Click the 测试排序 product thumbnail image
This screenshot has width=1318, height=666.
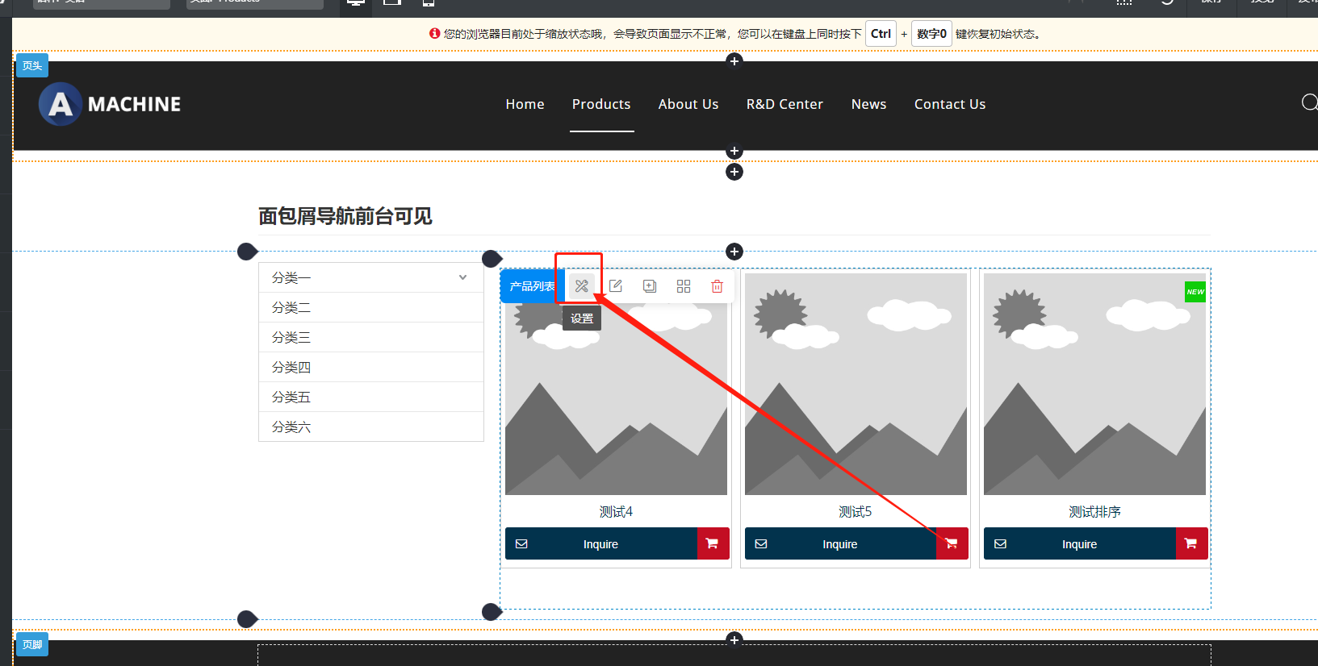(1094, 384)
